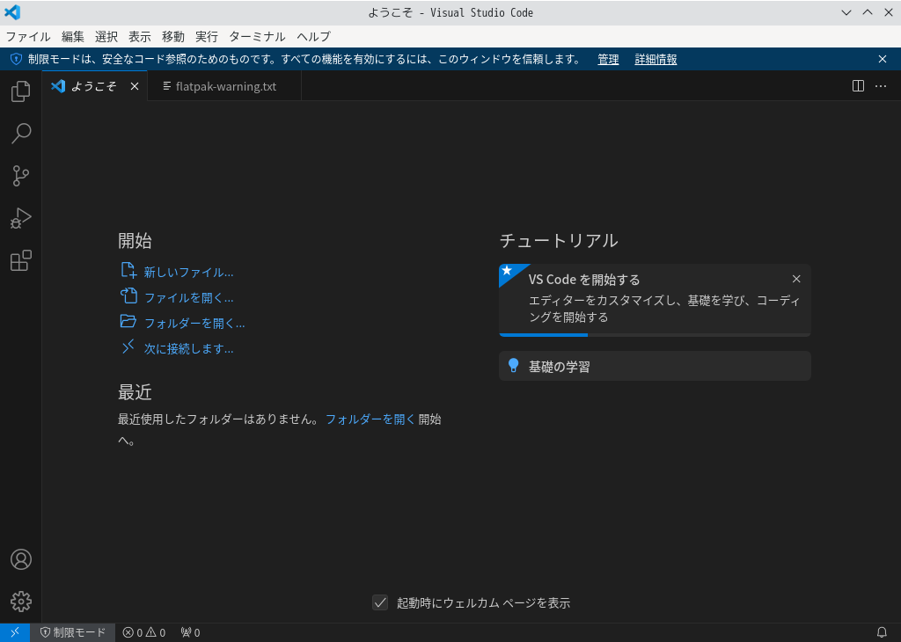Click the remote connection indicator in status bar

pos(15,632)
